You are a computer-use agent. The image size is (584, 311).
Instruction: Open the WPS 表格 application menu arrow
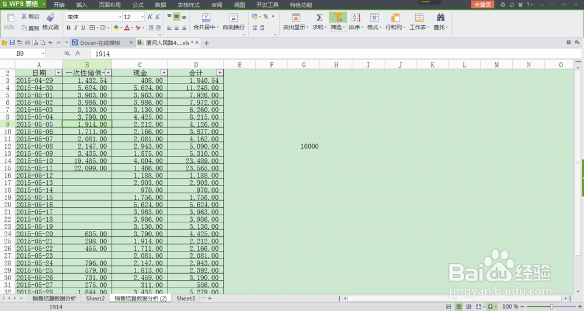coord(44,4)
